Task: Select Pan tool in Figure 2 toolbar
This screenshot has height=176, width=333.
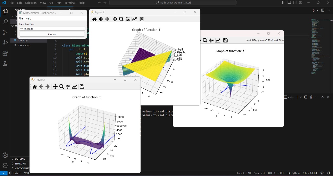Action: click(115, 19)
